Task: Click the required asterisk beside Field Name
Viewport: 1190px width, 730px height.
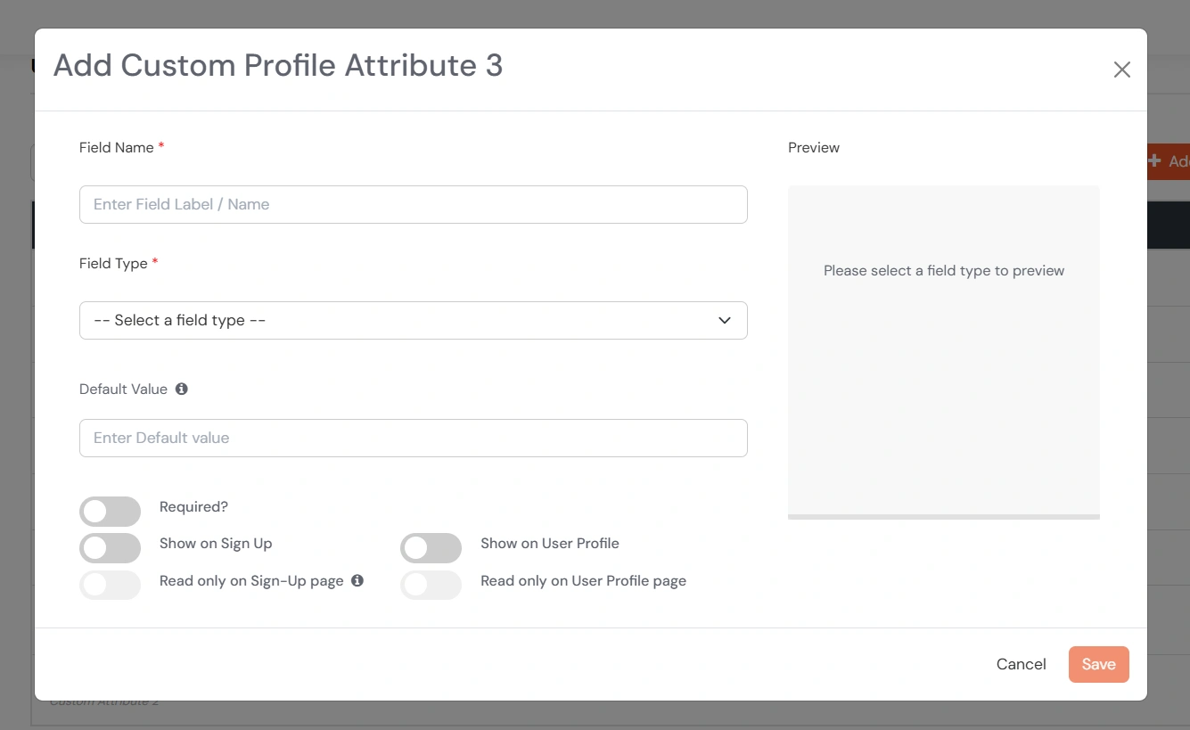Action: pyautogui.click(x=161, y=147)
